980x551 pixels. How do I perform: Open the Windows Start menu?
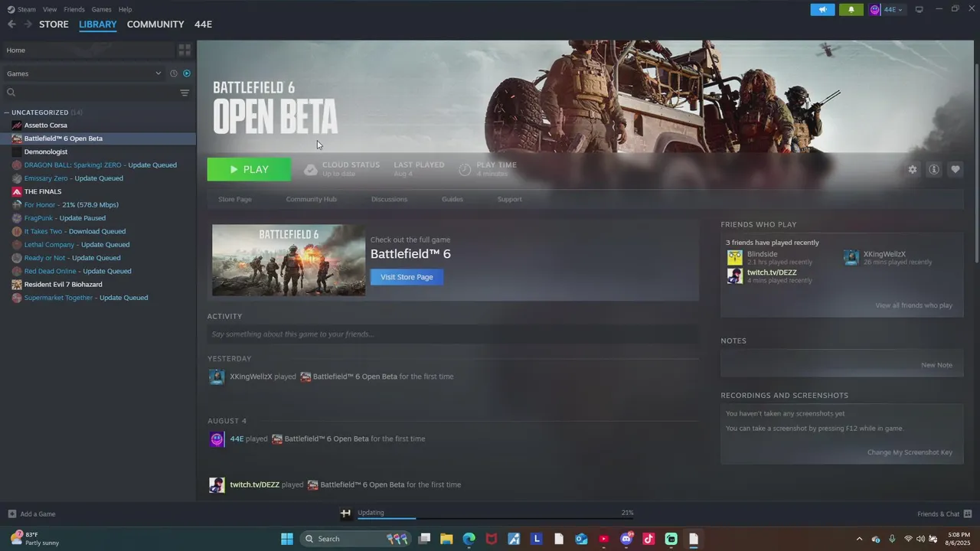coord(287,539)
